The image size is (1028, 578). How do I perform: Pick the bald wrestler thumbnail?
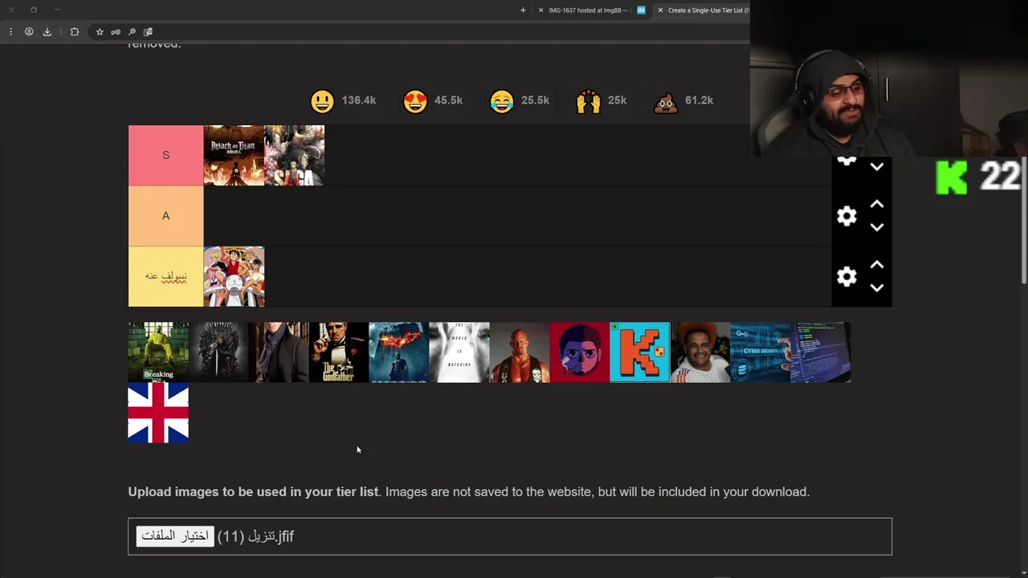click(x=520, y=352)
